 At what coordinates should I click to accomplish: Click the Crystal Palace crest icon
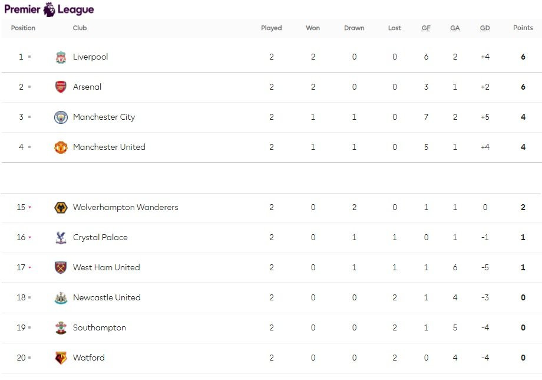coord(61,238)
